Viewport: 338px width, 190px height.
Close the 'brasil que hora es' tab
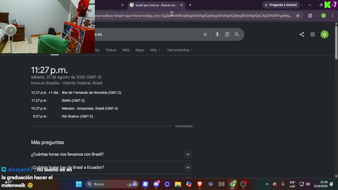(x=181, y=5)
